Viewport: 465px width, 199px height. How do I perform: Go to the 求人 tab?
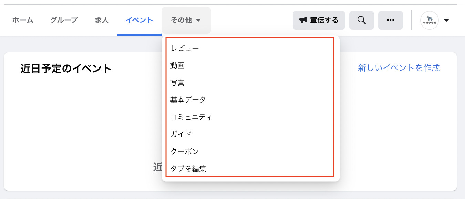pos(102,20)
